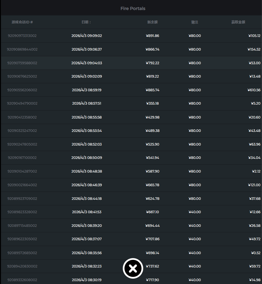
Task: Select the row dated 2026/4/3 08:55:58
Action: (x=86, y=117)
